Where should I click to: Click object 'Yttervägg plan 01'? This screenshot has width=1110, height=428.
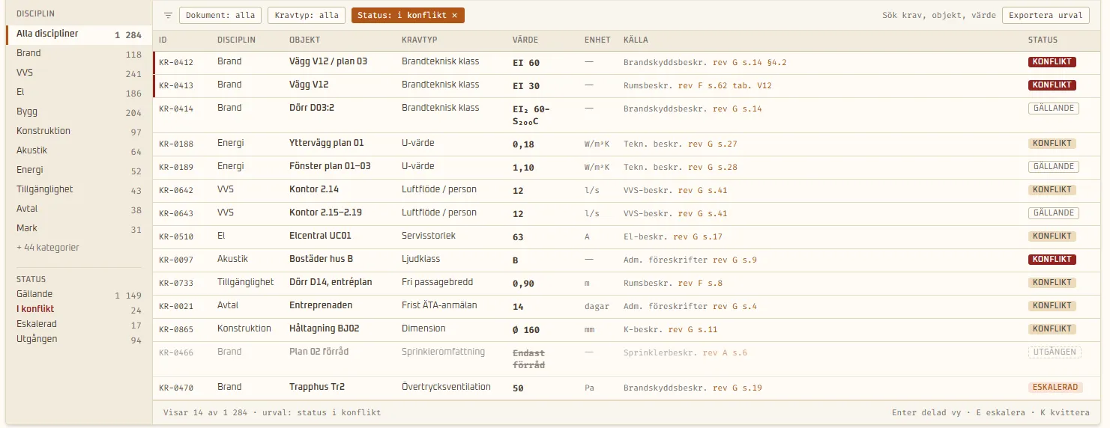click(x=326, y=143)
